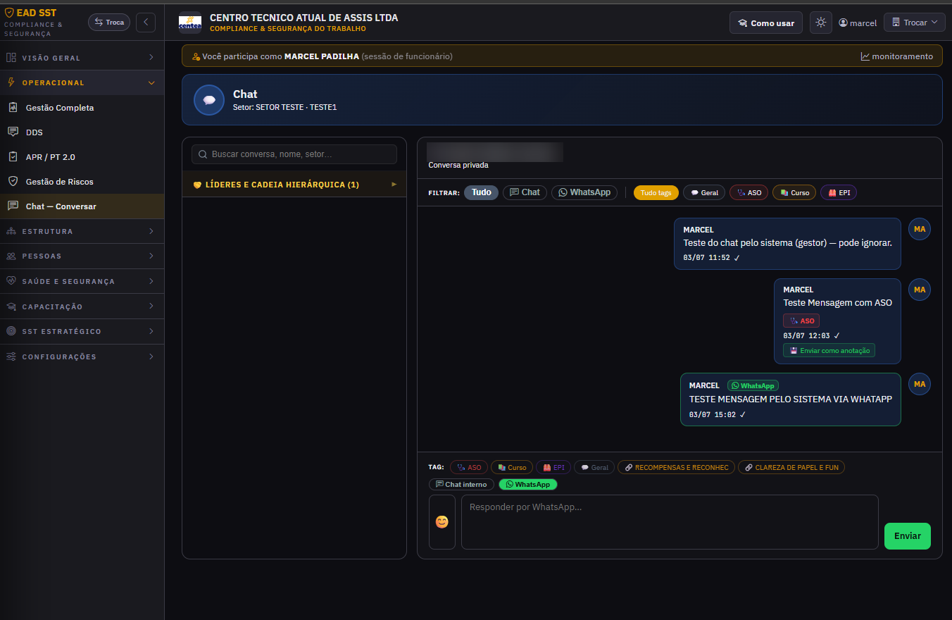The width and height of the screenshot is (952, 620).
Task: Filter messages by WhatsApp only
Action: click(x=584, y=192)
